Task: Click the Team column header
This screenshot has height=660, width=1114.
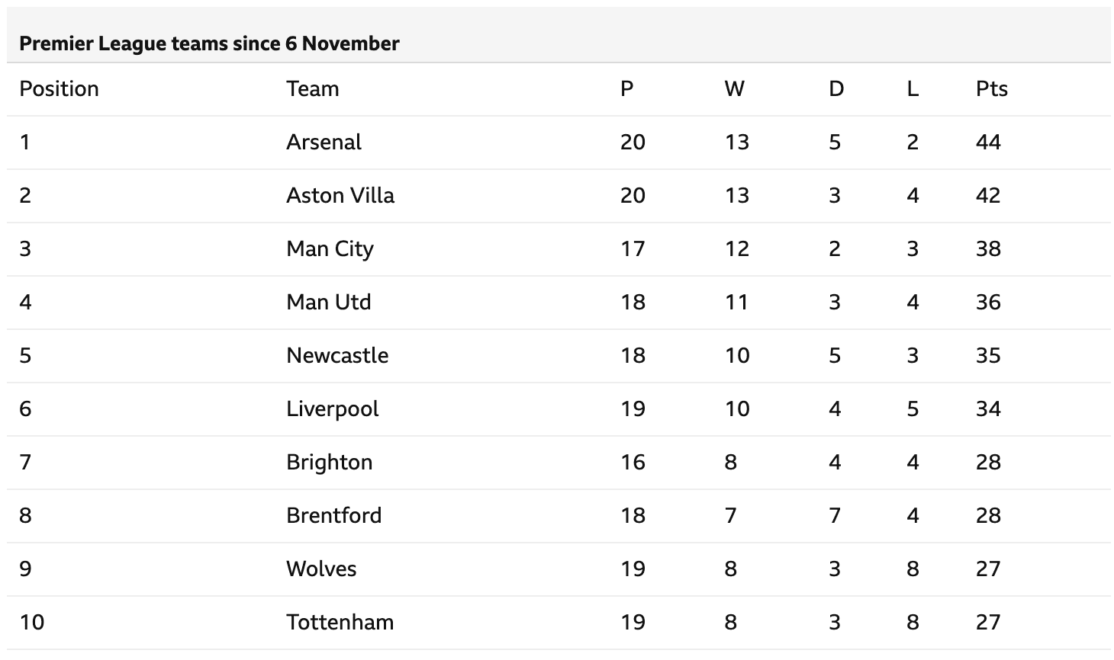Action: click(x=312, y=89)
